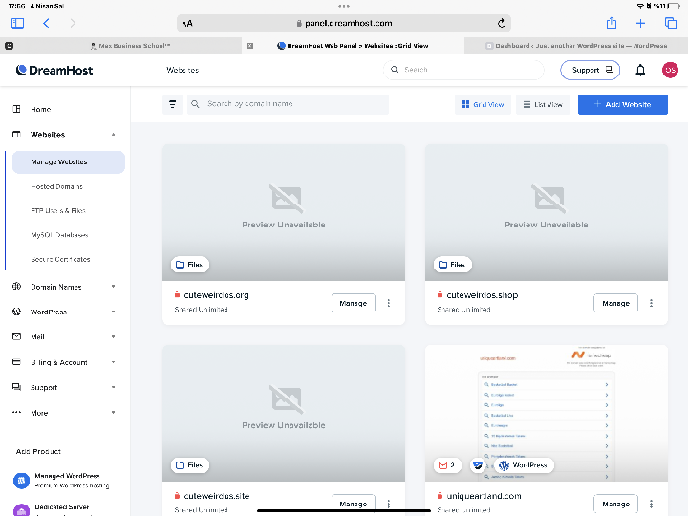This screenshot has height=516, width=688.
Task: Open more options for cuteweirdos.org
Action: 389,303
